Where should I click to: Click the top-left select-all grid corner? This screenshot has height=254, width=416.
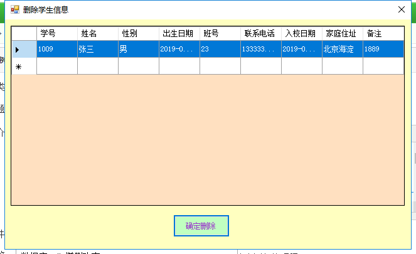(24, 33)
